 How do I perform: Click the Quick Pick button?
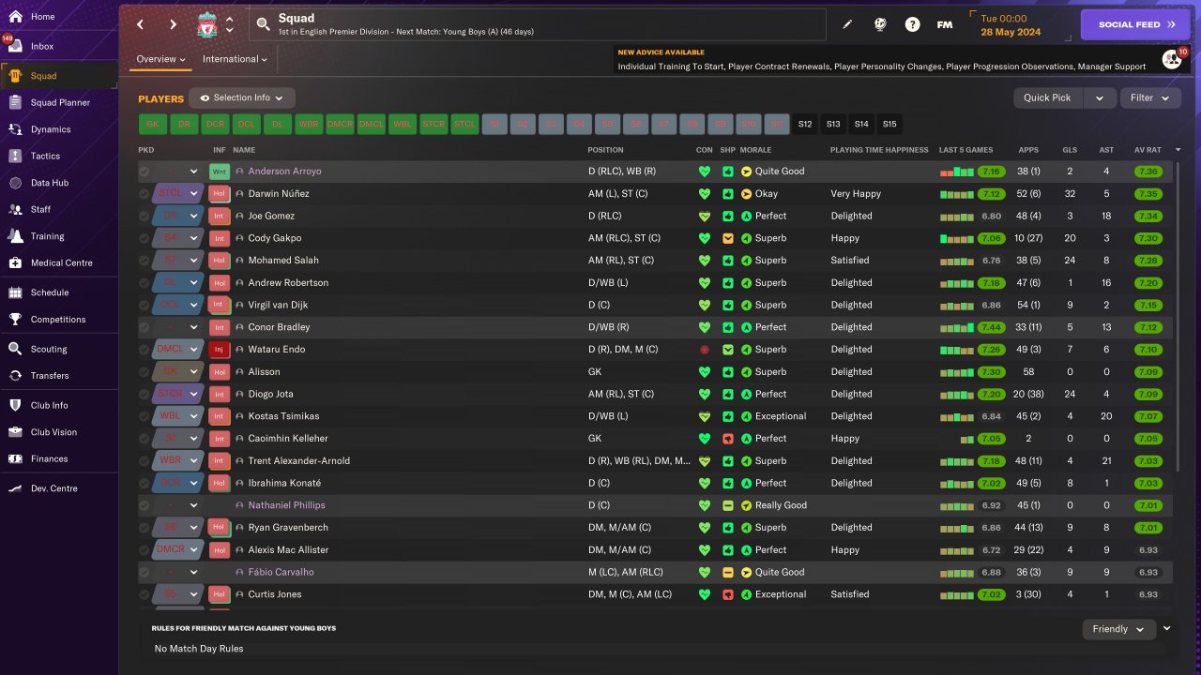point(1048,97)
